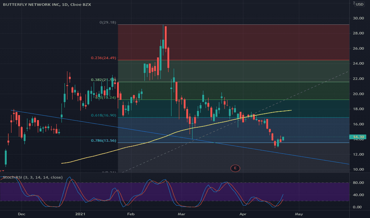
Task: Click the latest green candle near 14.30
Action: pyautogui.click(x=283, y=138)
